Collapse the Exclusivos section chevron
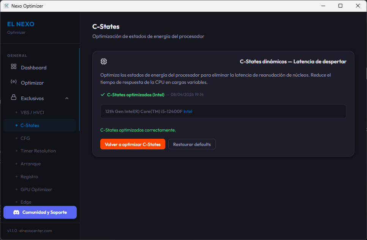This screenshot has height=240, width=367. (x=67, y=98)
